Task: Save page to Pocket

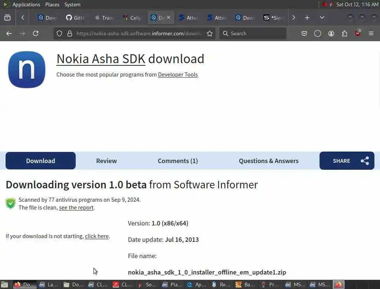Action: [x=304, y=33]
